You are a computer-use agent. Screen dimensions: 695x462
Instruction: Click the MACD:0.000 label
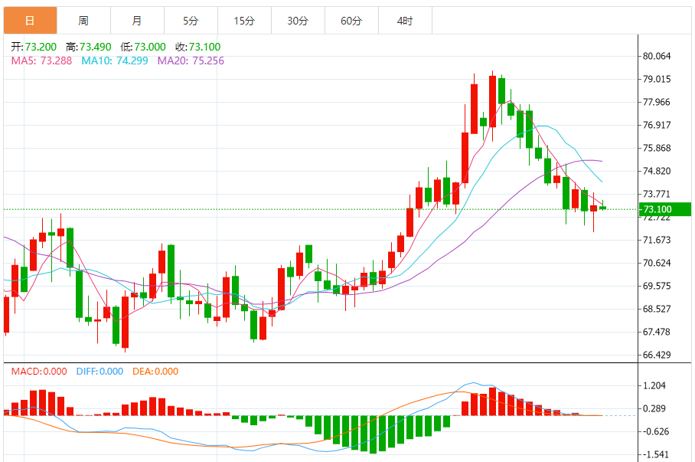click(39, 372)
